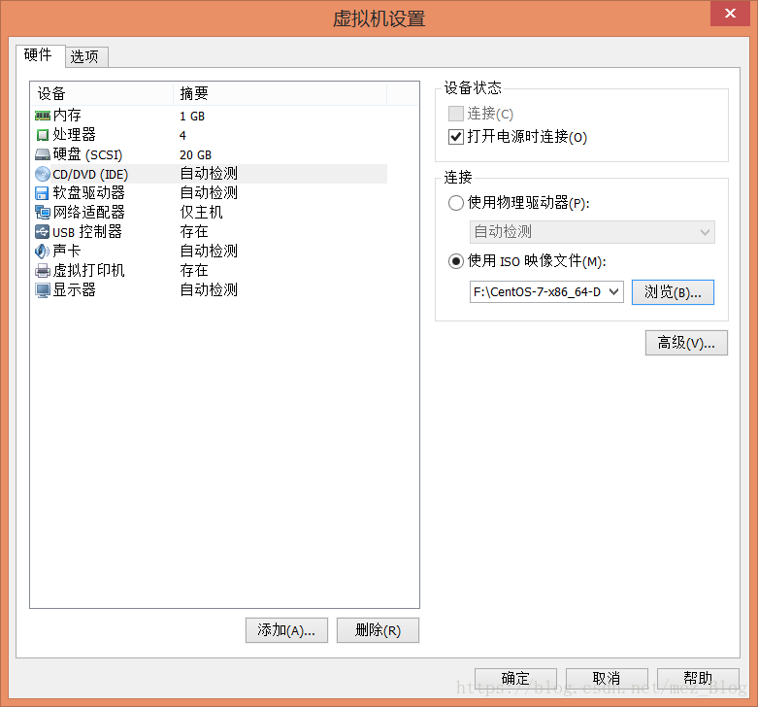The image size is (758, 707).
Task: Click the sound card speaker icon
Action: [x=43, y=251]
